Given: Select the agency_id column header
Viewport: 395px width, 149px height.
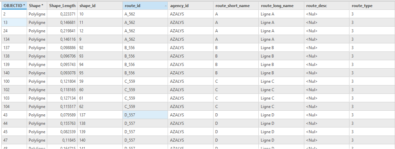Looking at the screenshot, I should click(x=191, y=5).
